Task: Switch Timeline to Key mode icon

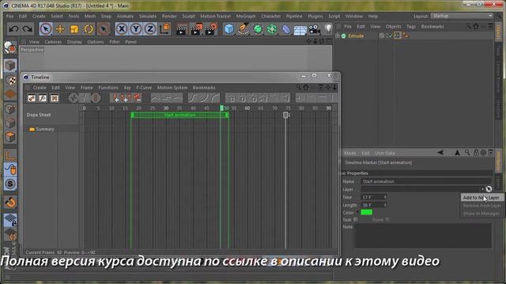Action: [x=32, y=98]
